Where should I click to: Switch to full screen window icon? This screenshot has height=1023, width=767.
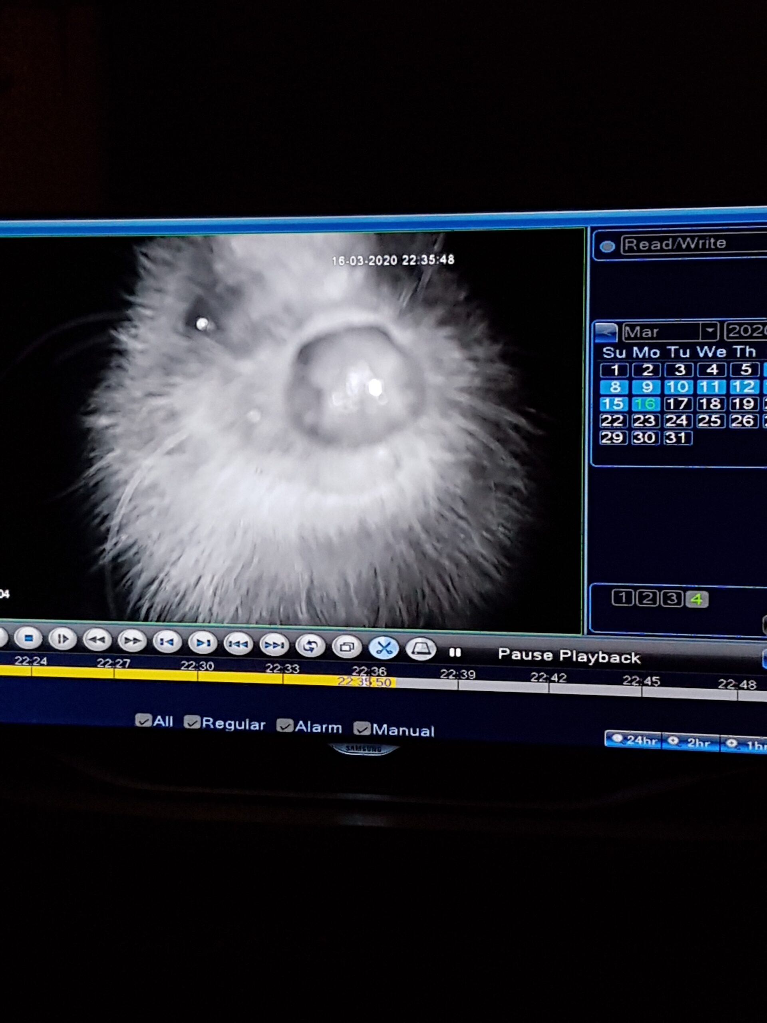coord(347,647)
